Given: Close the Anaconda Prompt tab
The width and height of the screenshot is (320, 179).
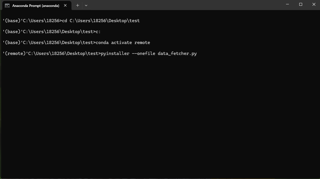Looking at the screenshot, I should 65,5.
